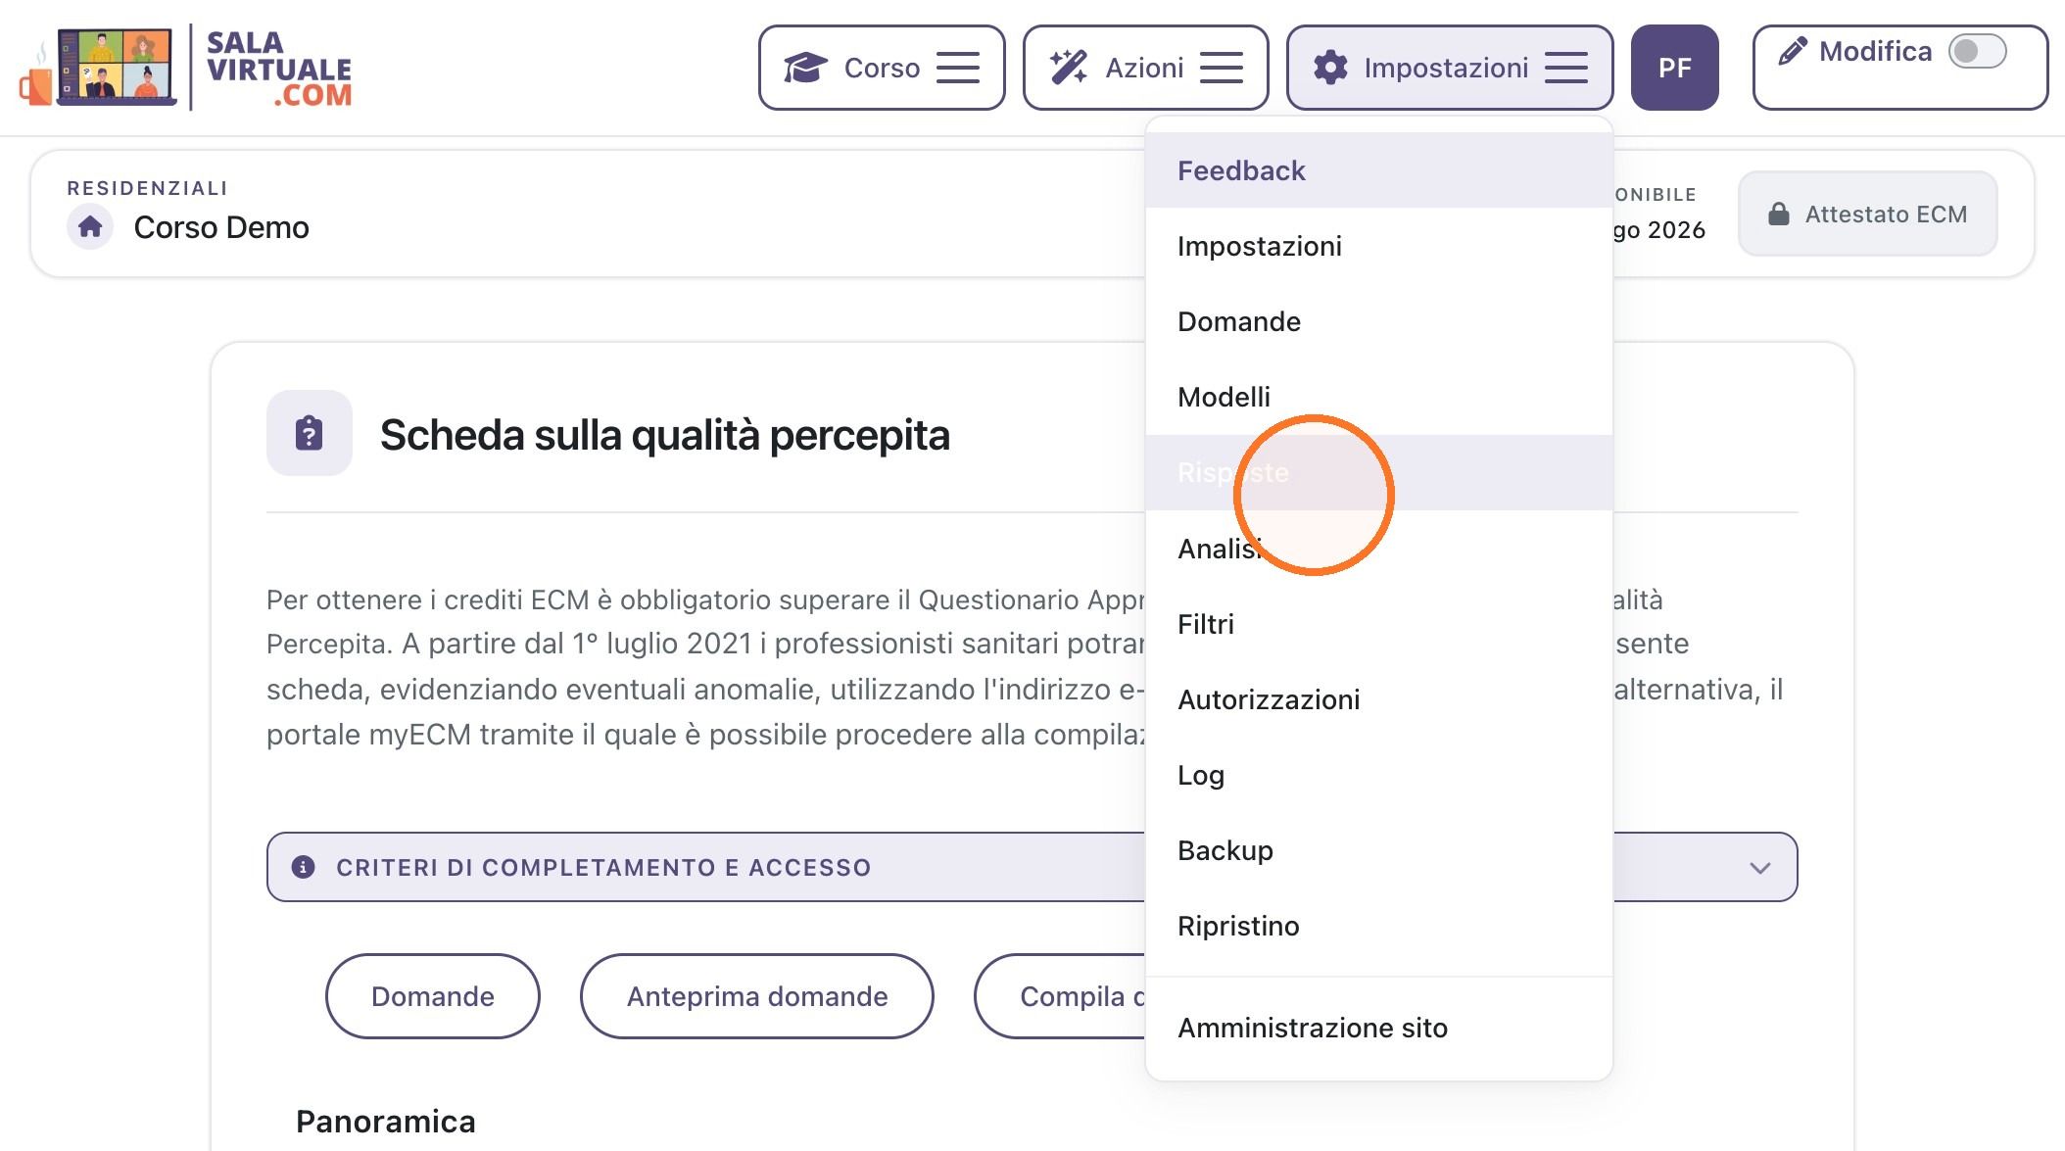Click the Scheda sulla qualità percepita heading
Viewport: 2065px width, 1151px height.
click(665, 435)
